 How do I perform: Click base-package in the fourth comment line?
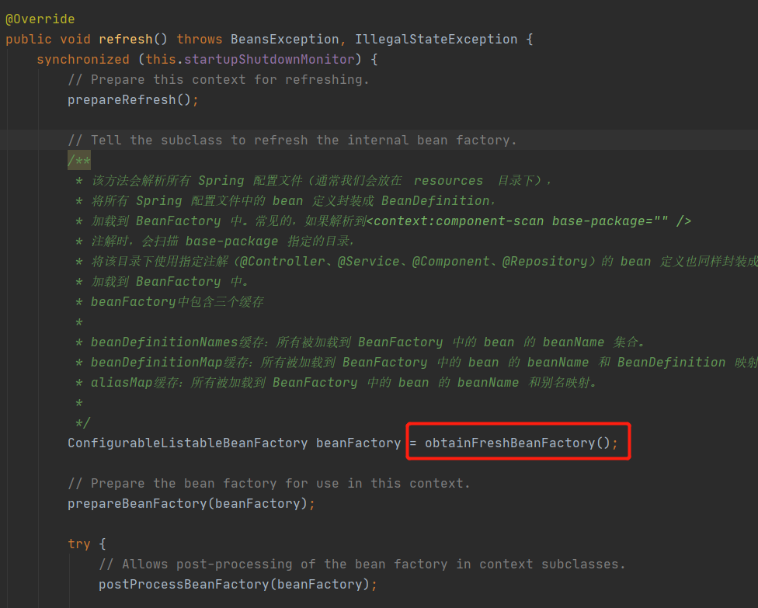tap(231, 241)
